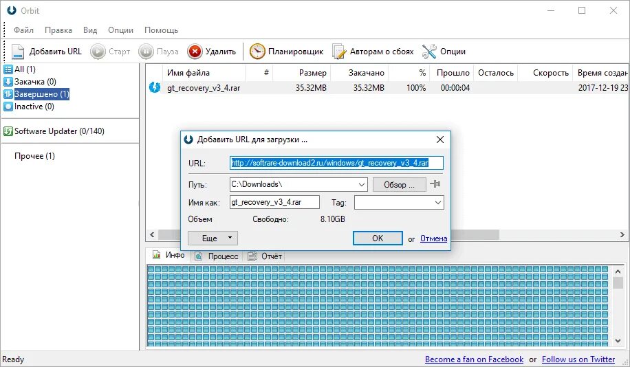Viewport: 630px width, 367px height.
Task: Click the 100% progress cell
Action: pos(416,87)
